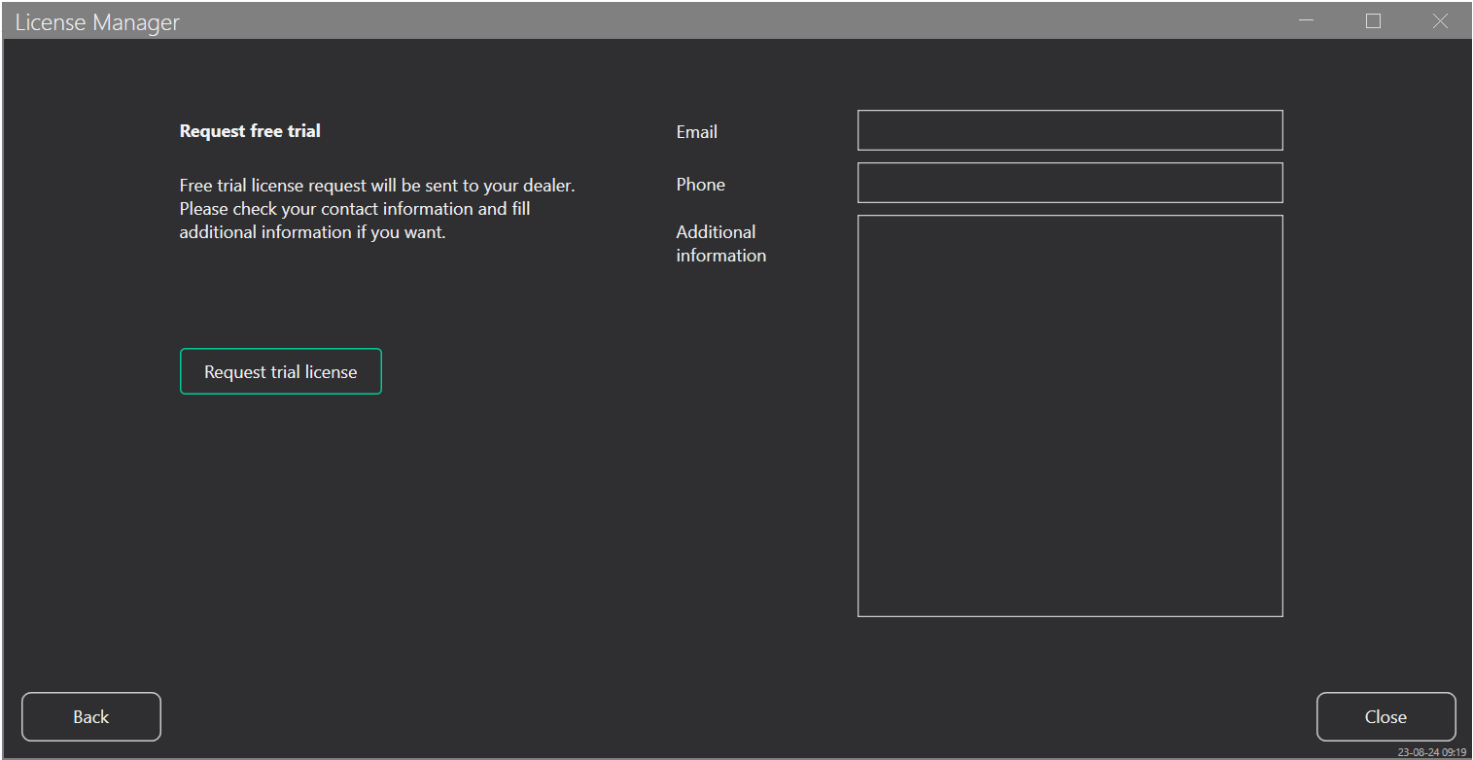Select the Phone field label
This screenshot has width=1473, height=760.
700,185
